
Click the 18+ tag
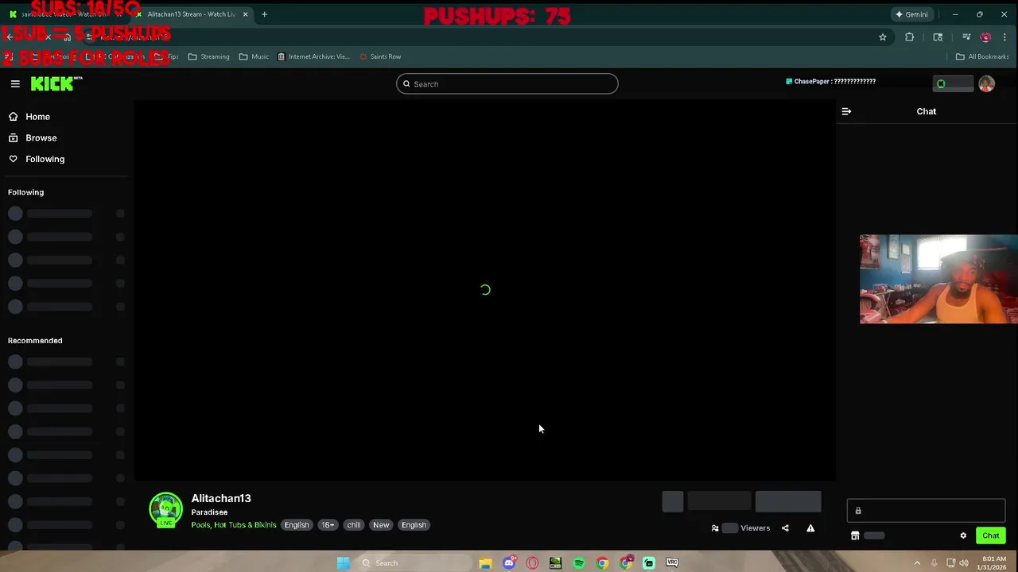(x=328, y=525)
